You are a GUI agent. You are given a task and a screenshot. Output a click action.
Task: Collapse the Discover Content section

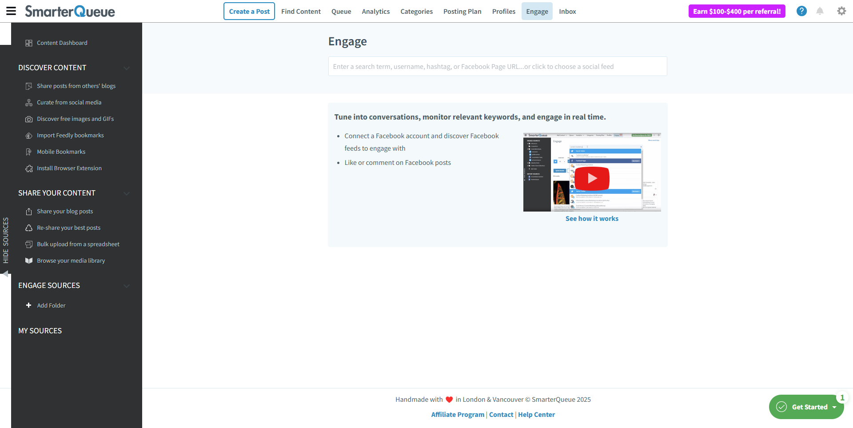pos(127,68)
